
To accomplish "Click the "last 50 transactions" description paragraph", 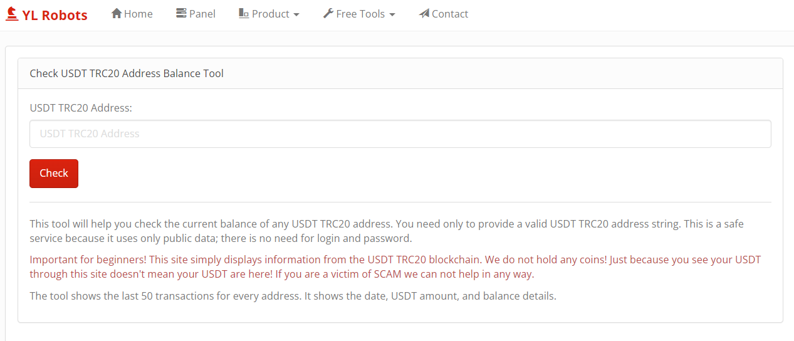I will point(293,296).
